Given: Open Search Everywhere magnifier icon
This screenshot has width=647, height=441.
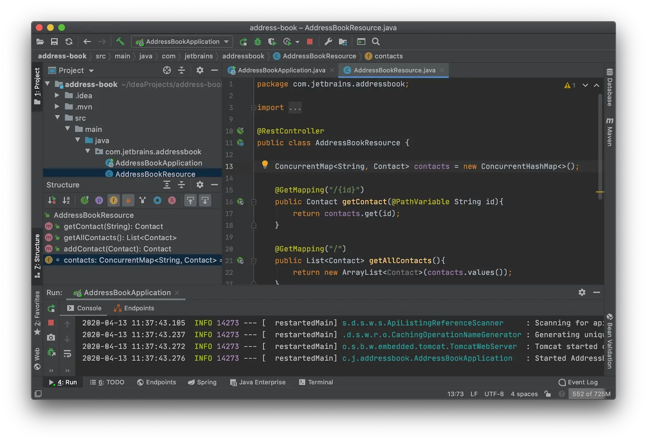Looking at the screenshot, I should 376,41.
